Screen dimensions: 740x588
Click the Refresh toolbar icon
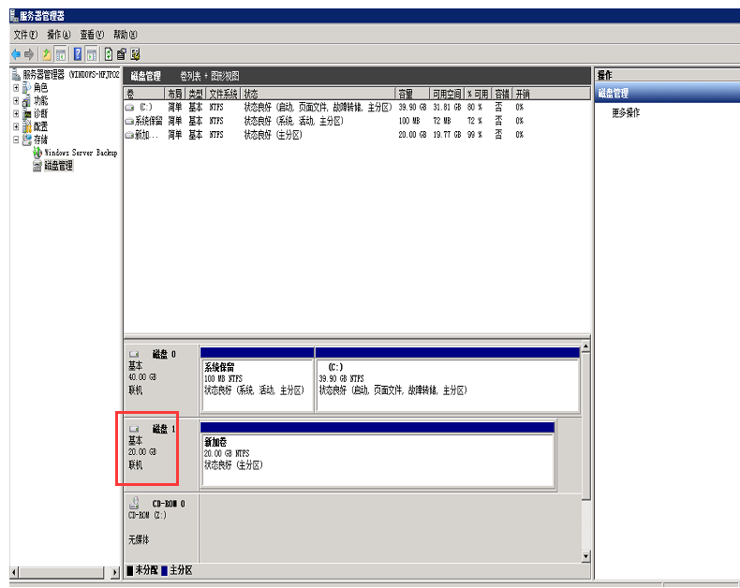click(109, 54)
